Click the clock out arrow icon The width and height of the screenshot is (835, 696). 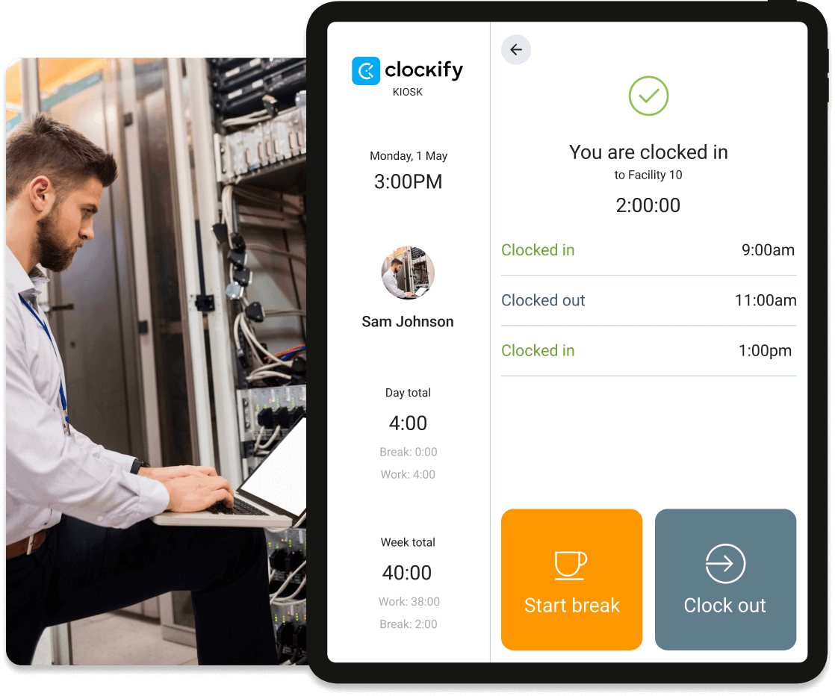tap(724, 563)
